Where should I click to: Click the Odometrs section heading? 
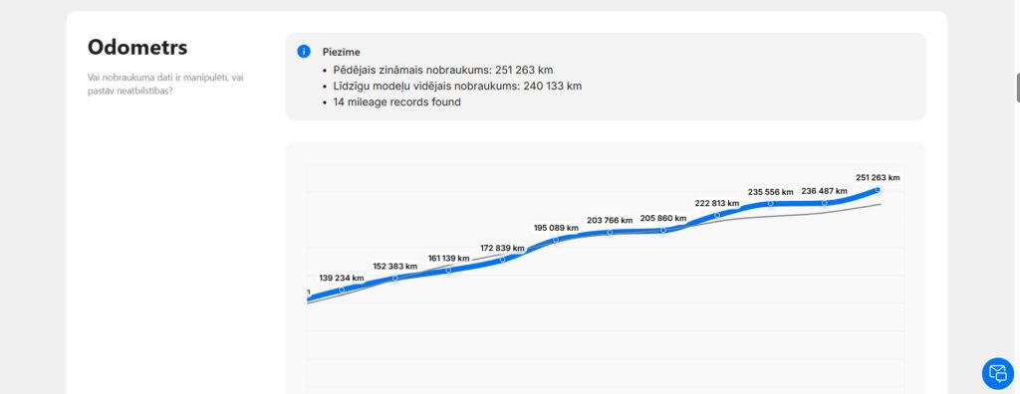[x=137, y=47]
